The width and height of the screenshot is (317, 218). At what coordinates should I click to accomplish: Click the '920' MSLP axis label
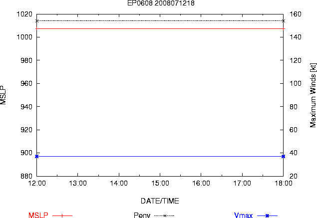26,130
